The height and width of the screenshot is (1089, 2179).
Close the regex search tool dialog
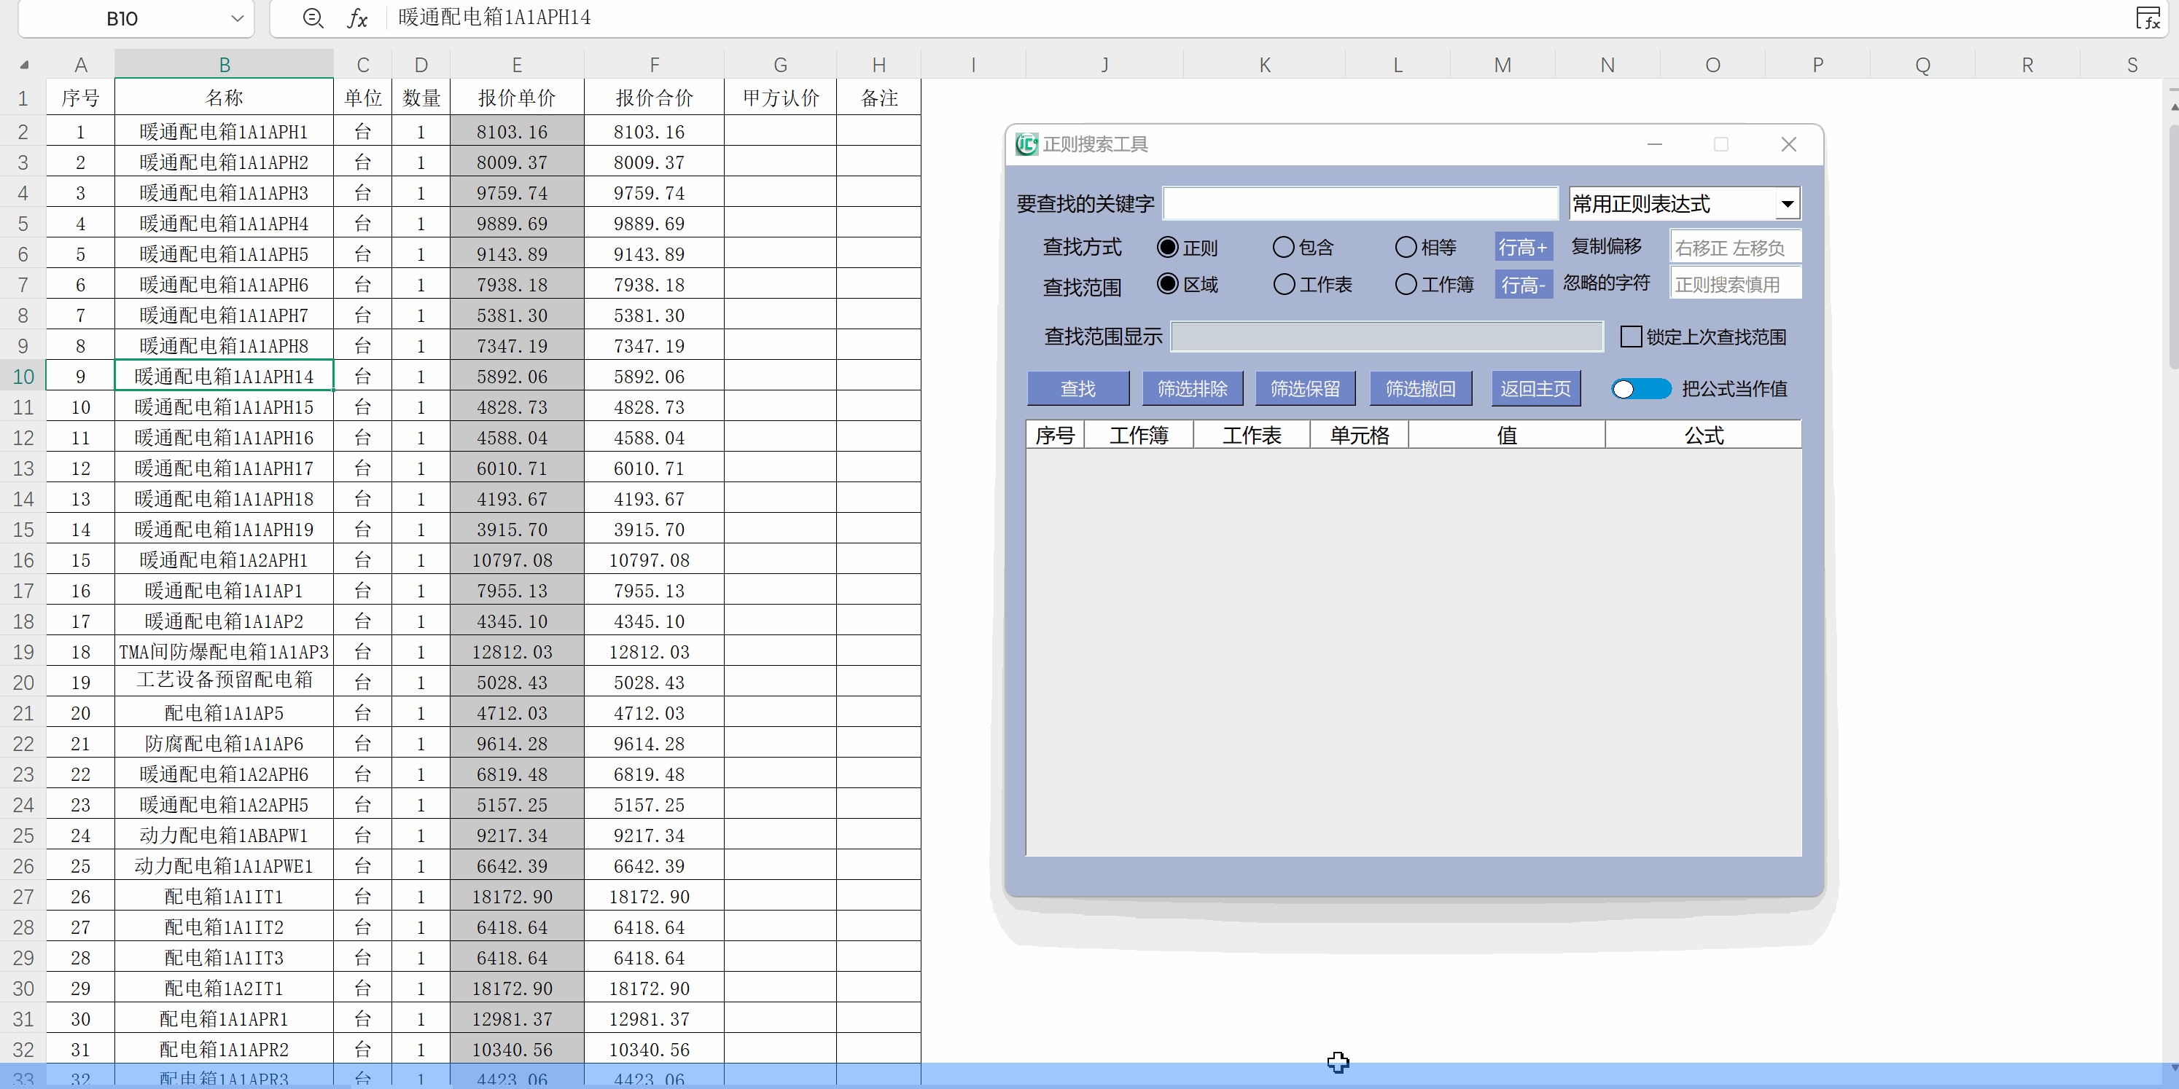[x=1788, y=144]
